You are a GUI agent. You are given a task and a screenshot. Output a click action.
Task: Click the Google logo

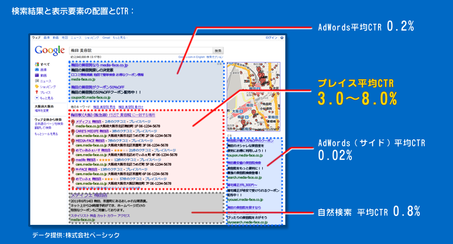50,50
